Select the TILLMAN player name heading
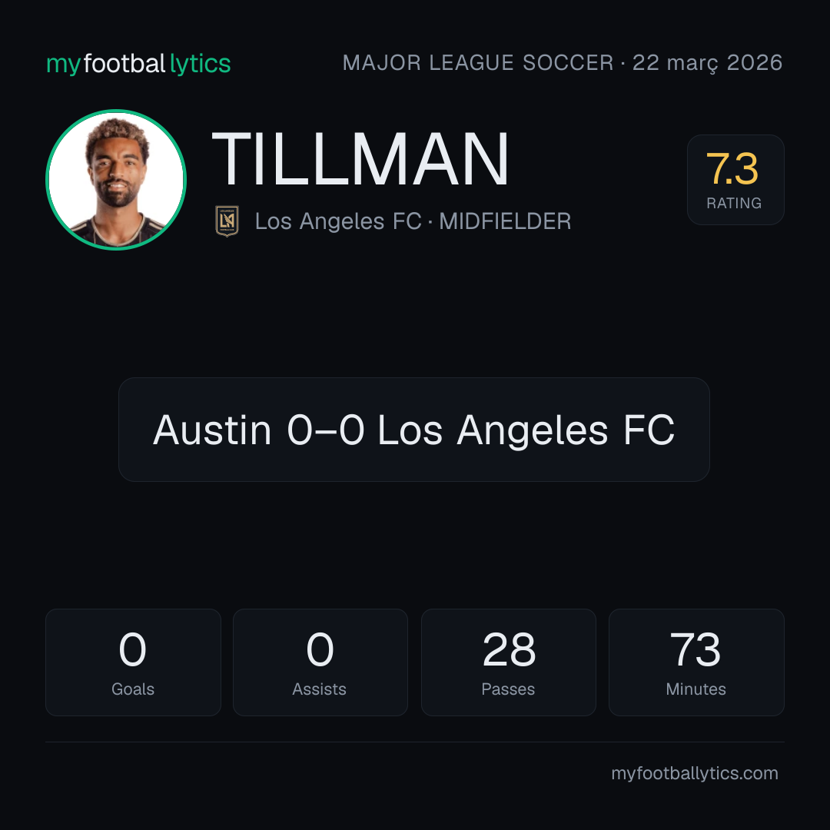 360,159
